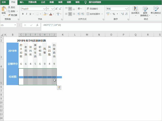Expand the number format 常规 dropdown

(x=127, y=9)
